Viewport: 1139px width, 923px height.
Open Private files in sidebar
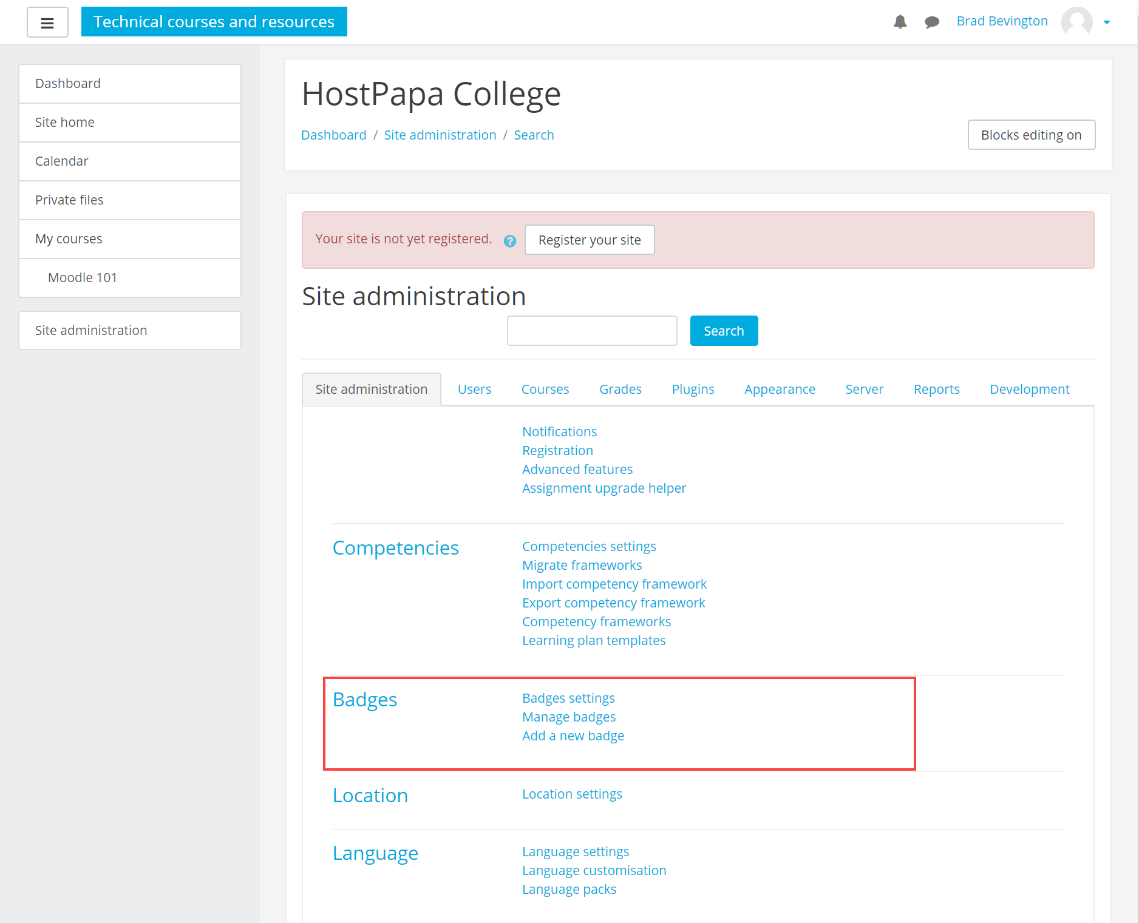[x=130, y=200]
